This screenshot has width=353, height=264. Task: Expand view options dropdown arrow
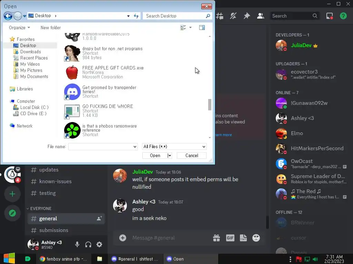(x=190, y=27)
